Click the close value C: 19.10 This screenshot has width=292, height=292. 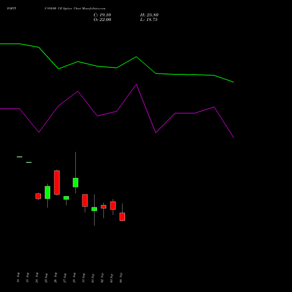click(x=102, y=15)
